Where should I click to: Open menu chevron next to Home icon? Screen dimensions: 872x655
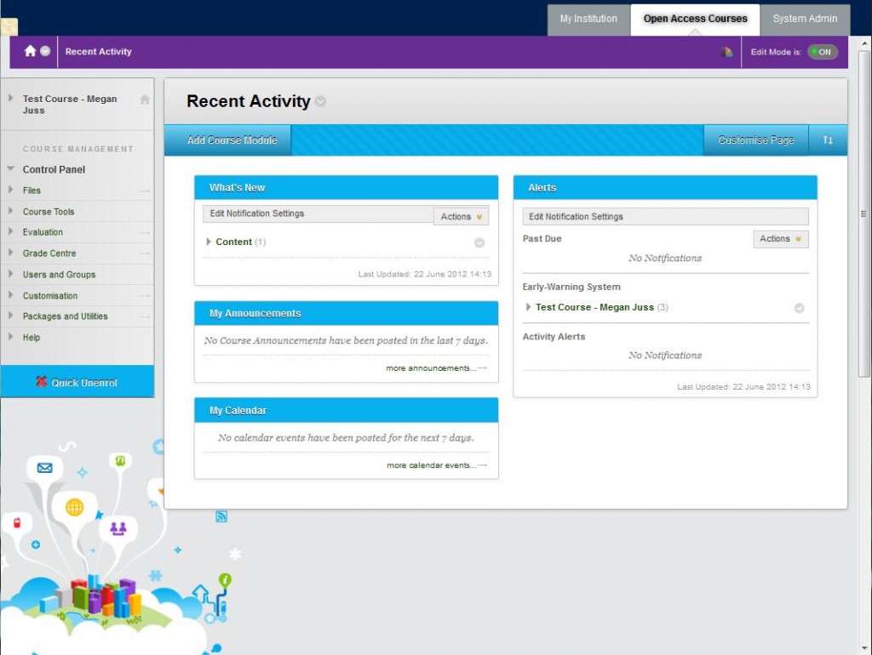click(46, 51)
